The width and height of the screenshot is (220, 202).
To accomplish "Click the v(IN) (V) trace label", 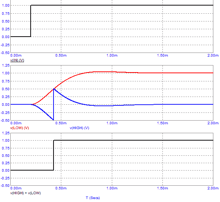I will [x=17, y=60].
